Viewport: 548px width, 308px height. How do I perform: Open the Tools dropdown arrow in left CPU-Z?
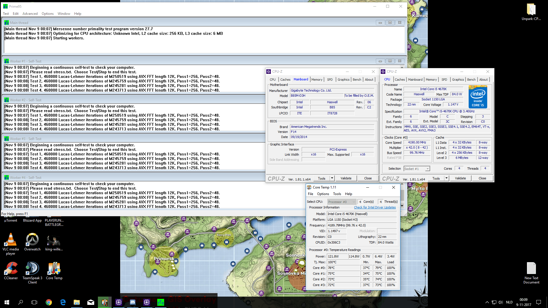332,178
